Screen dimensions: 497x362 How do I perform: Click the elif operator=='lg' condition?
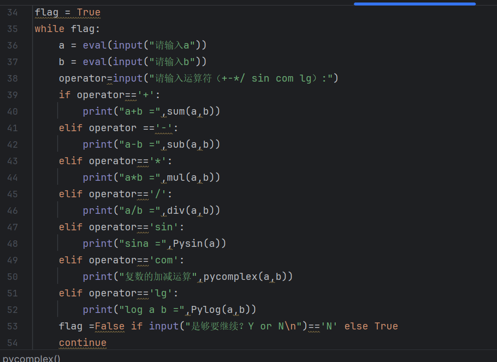pyautogui.click(x=118, y=293)
